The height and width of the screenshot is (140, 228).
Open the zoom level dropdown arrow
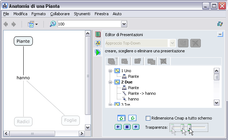124,24
